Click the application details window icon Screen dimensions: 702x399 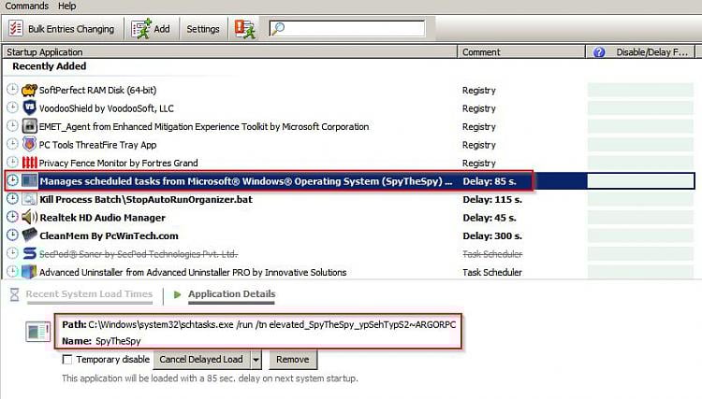(38, 332)
